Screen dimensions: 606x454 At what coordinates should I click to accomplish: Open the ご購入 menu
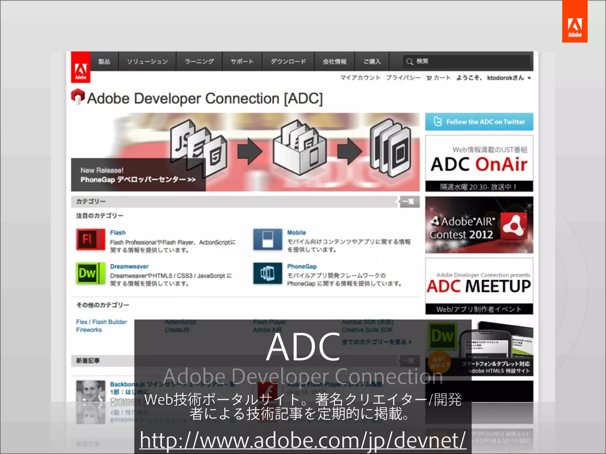(372, 61)
